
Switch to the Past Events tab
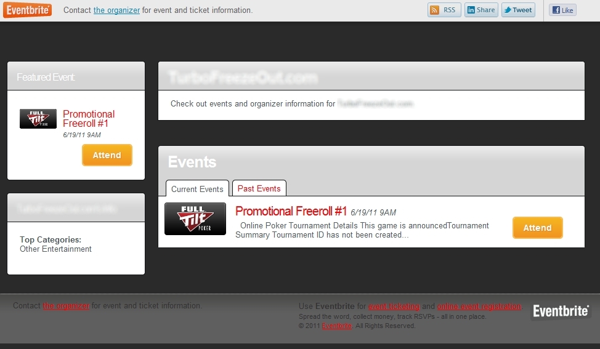259,188
